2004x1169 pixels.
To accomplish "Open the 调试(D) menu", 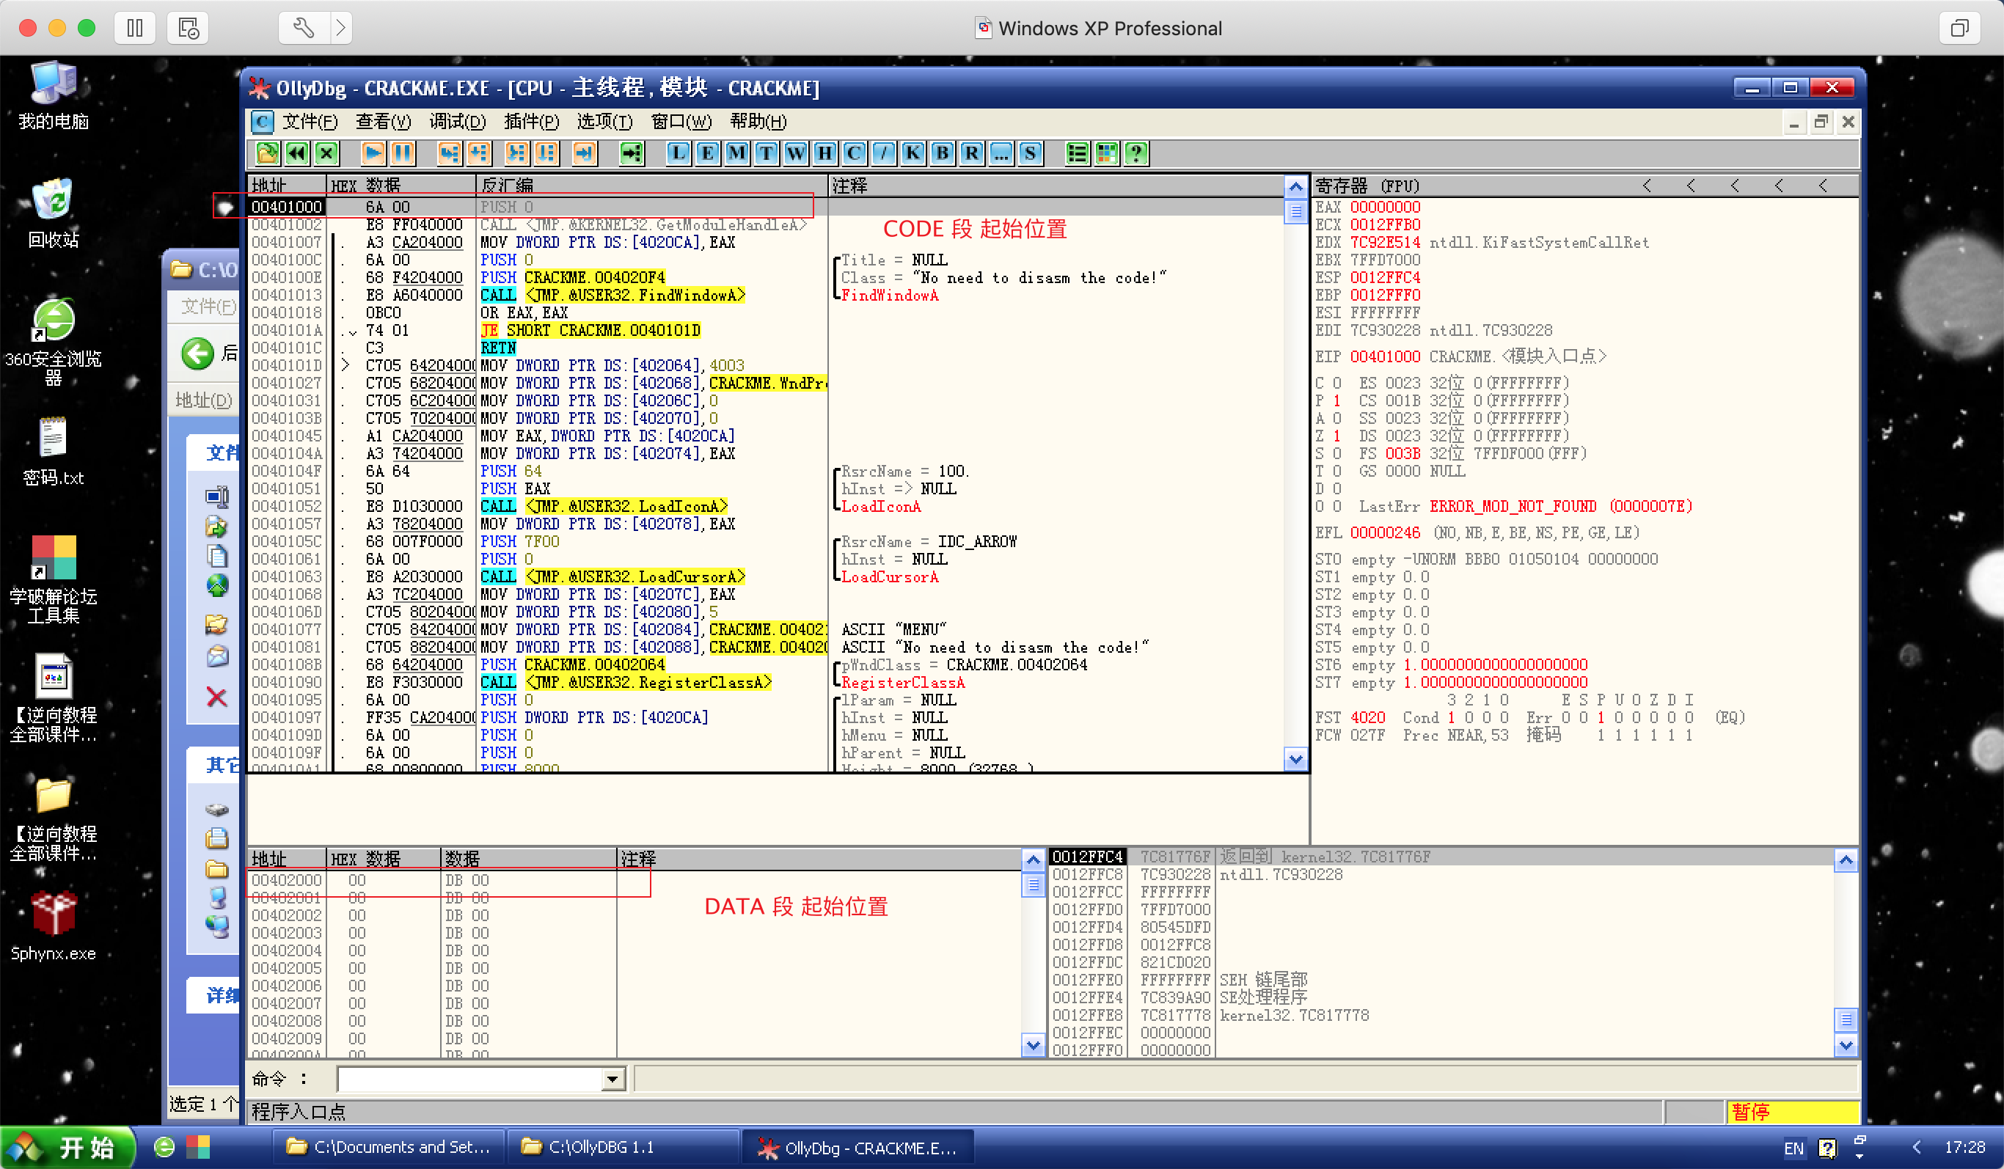I will click(x=456, y=122).
